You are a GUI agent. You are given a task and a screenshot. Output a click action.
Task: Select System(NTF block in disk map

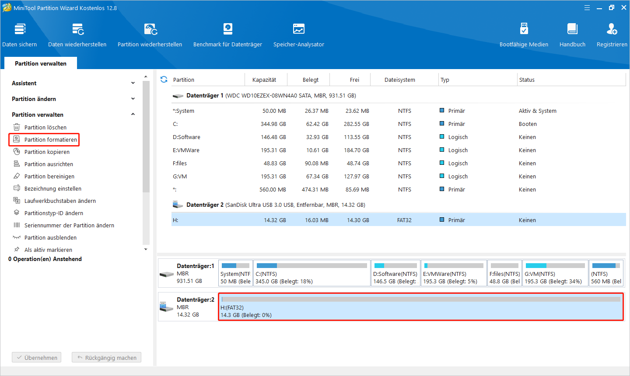[235, 273]
